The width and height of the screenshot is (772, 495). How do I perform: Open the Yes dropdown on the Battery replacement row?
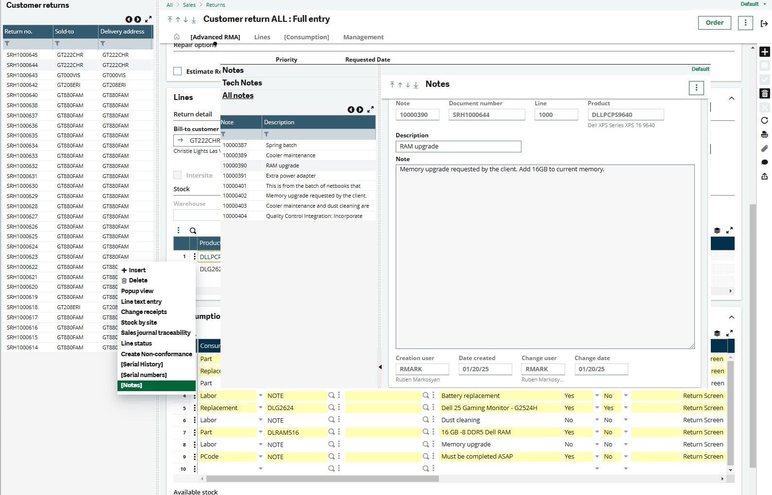click(597, 396)
